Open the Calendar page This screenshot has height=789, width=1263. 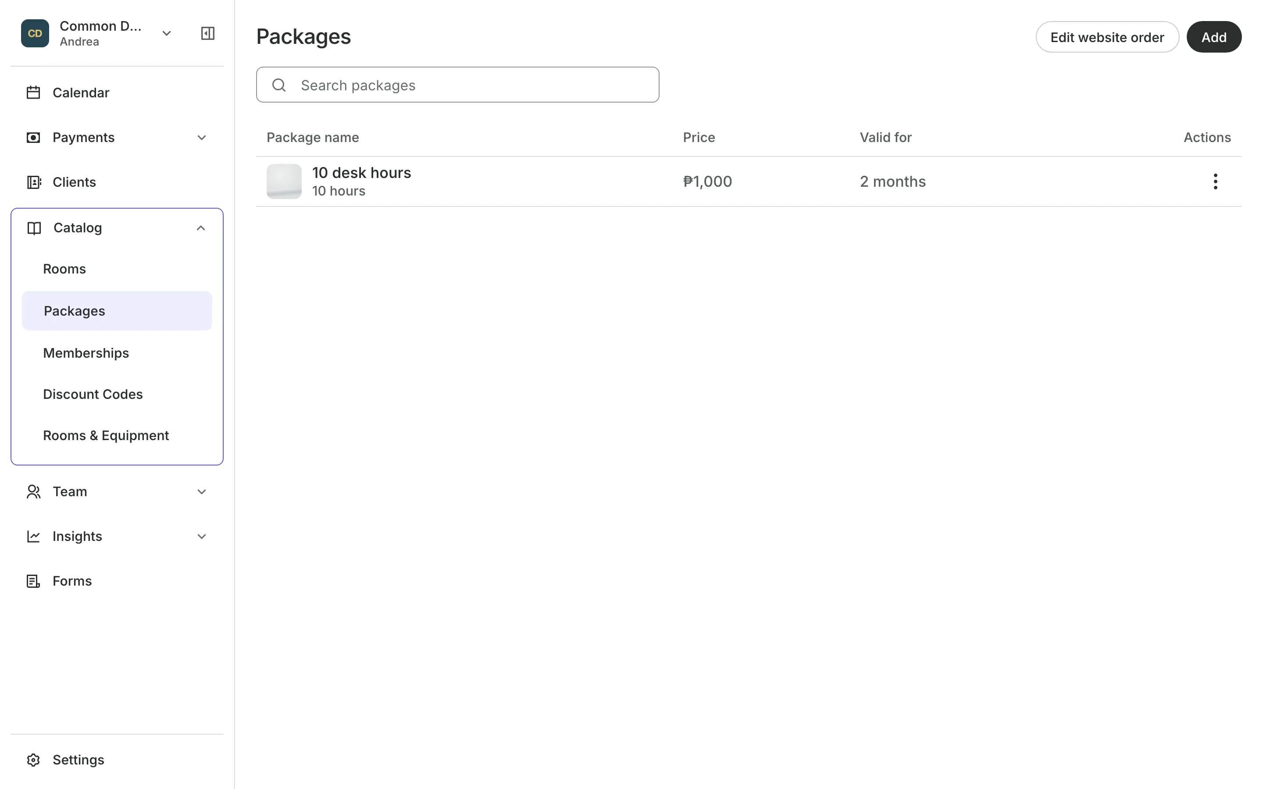[81, 93]
